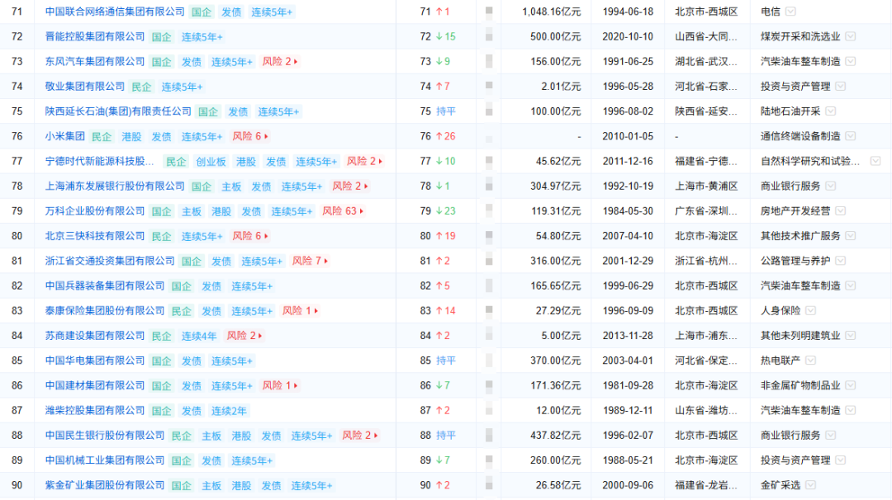
Task: Expand the 陆地石油开采 industry chevron
Action: (831, 111)
